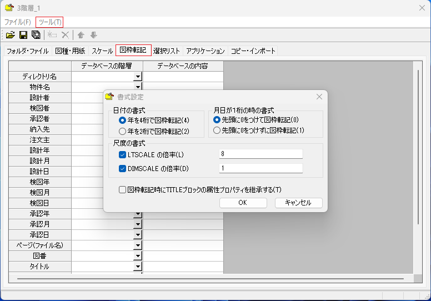Open the ディレクトリ名 row dropdown
The width and height of the screenshot is (431, 301).
point(138,77)
